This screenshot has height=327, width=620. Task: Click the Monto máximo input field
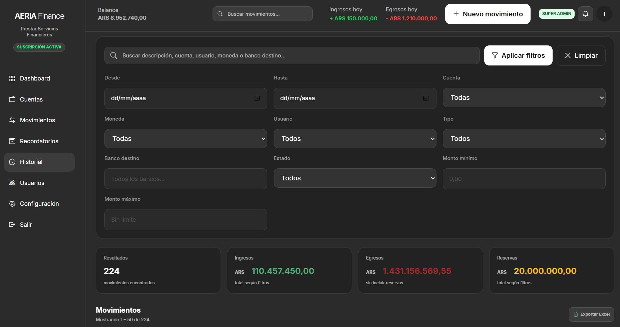click(186, 219)
